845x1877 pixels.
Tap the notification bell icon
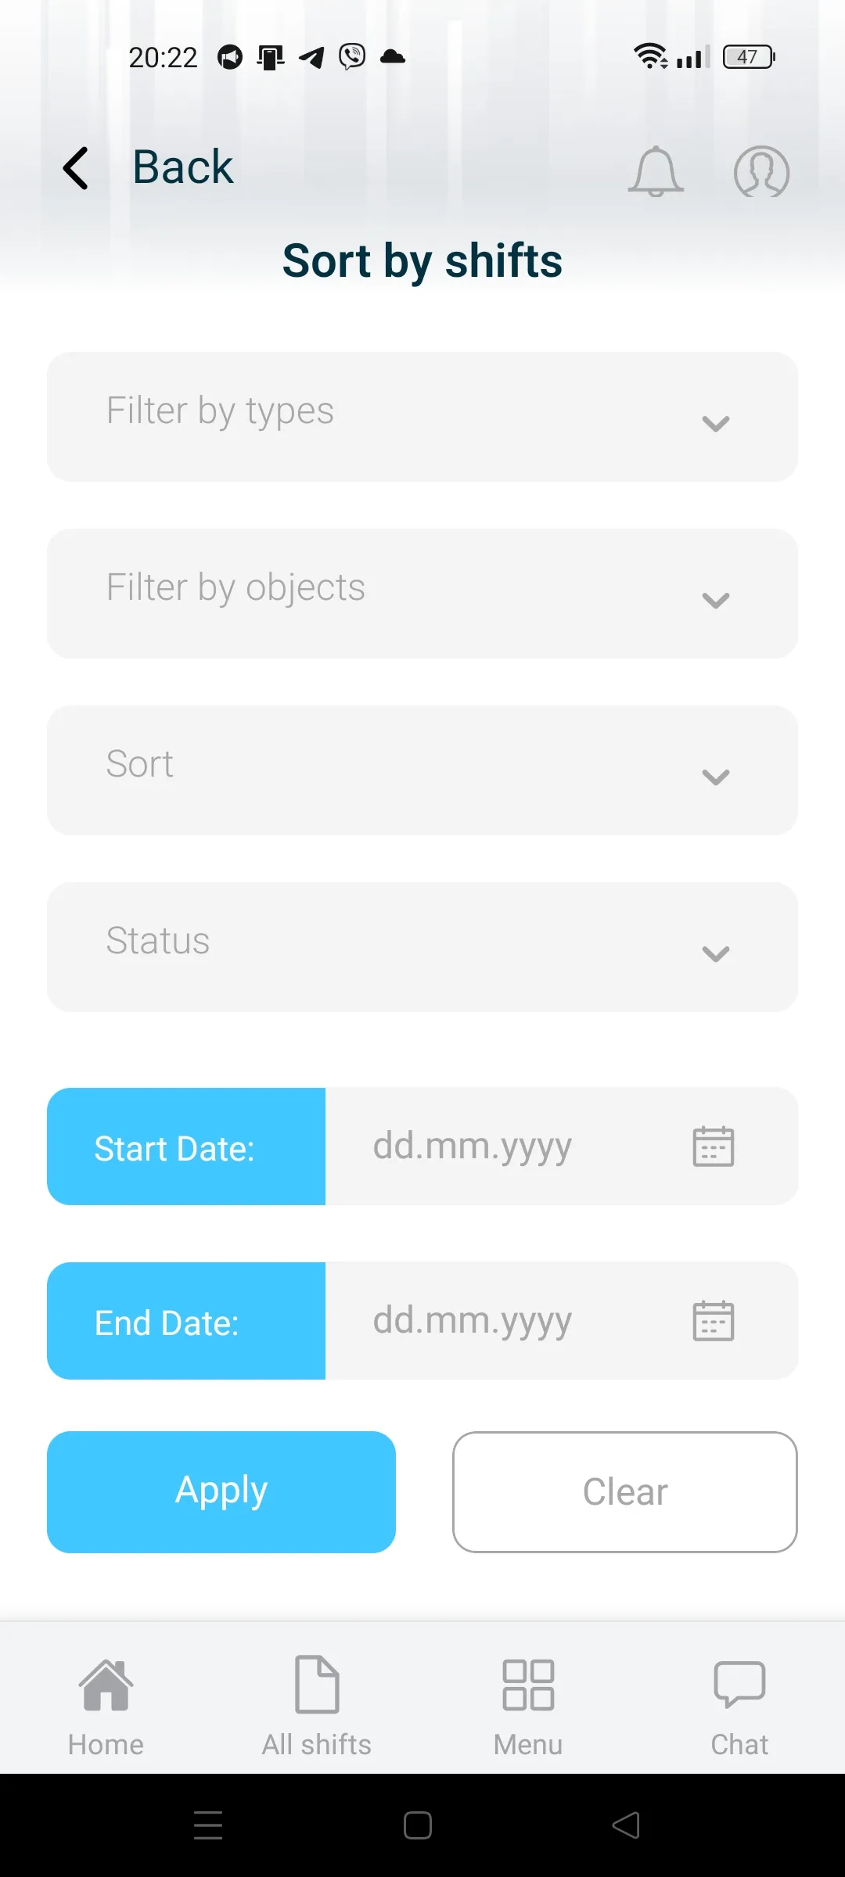coord(656,171)
